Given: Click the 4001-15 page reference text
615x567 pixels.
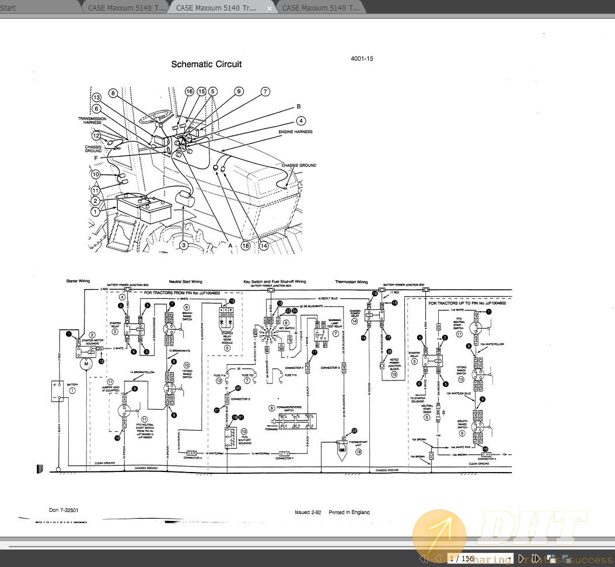Looking at the screenshot, I should (362, 58).
